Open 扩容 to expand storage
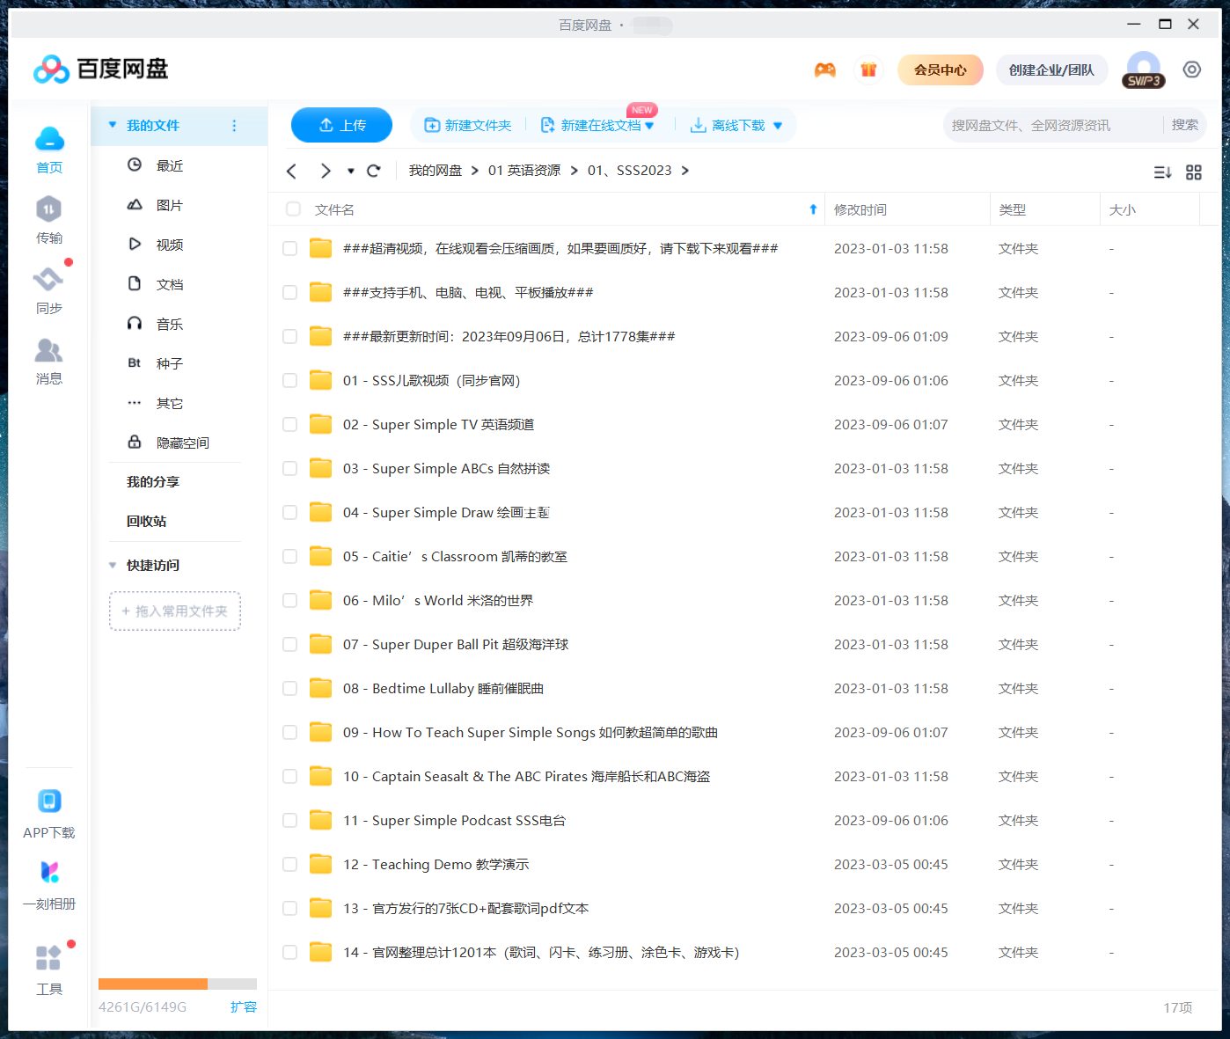The image size is (1230, 1039). tap(244, 1006)
